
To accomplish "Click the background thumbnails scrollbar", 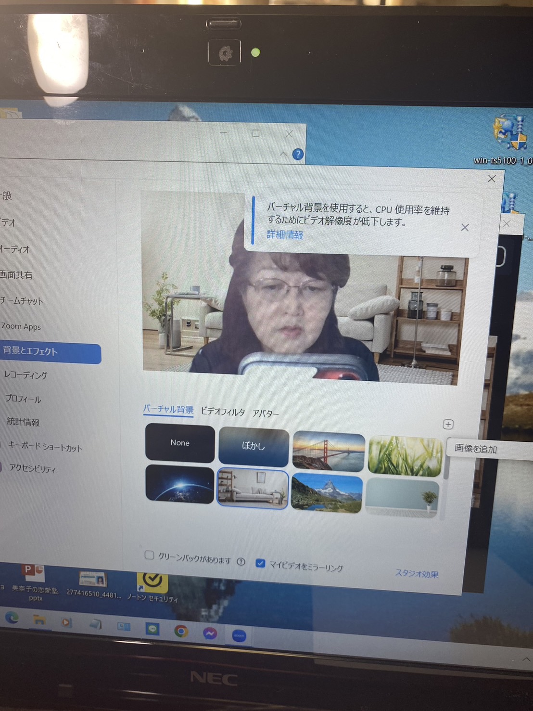I will [446, 466].
